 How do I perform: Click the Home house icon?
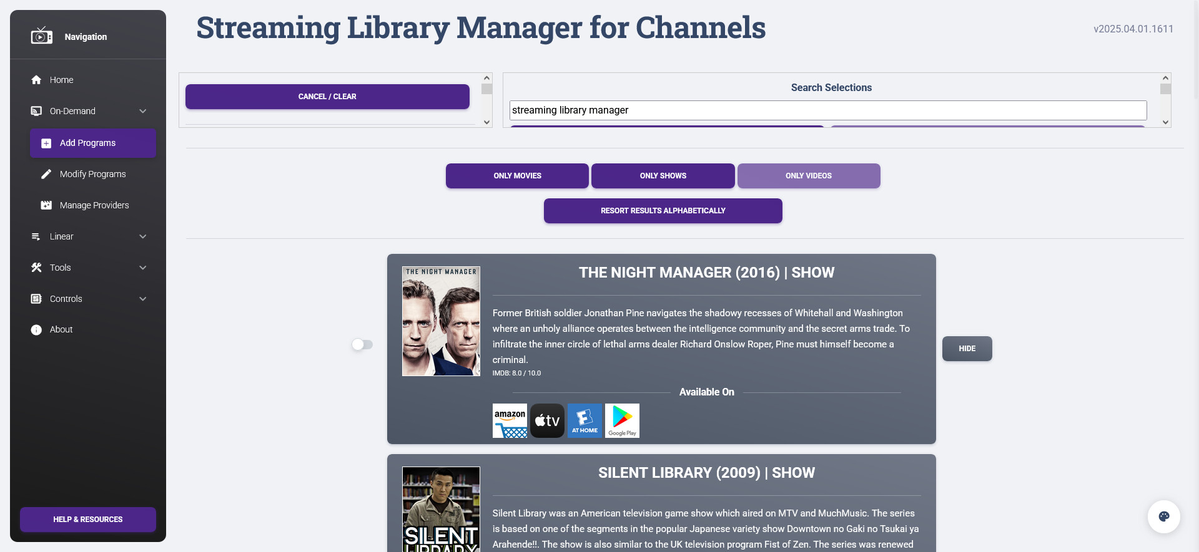[36, 80]
